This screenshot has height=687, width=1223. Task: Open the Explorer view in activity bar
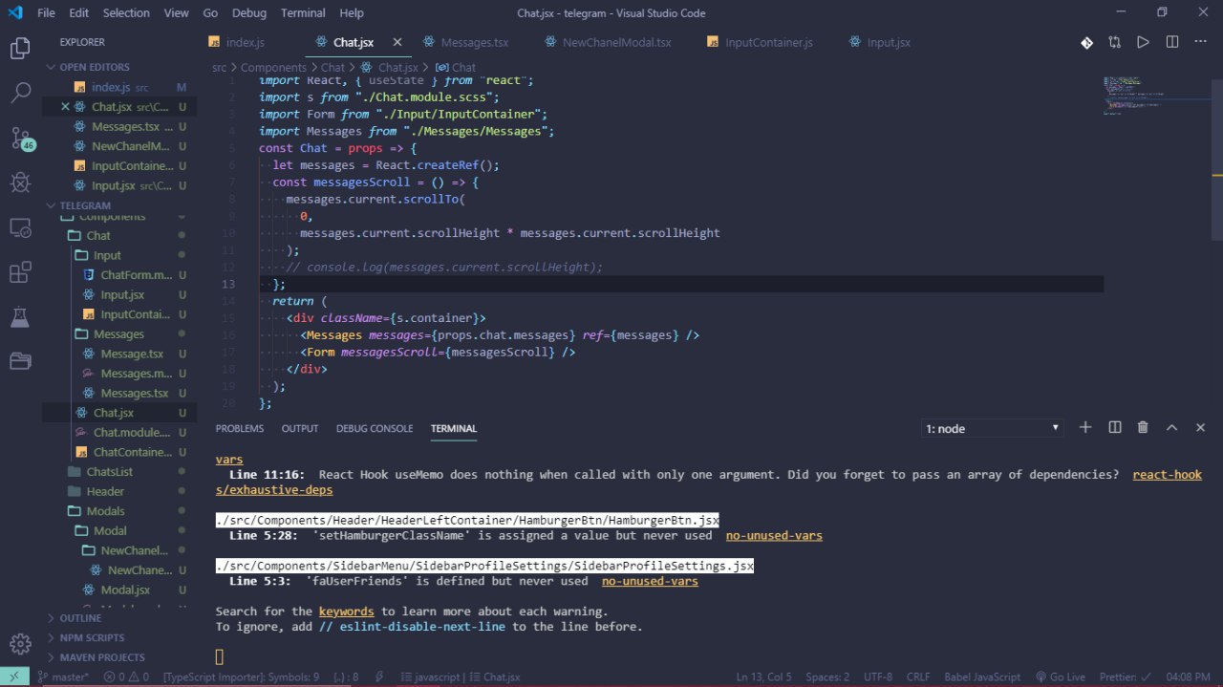[x=20, y=48]
